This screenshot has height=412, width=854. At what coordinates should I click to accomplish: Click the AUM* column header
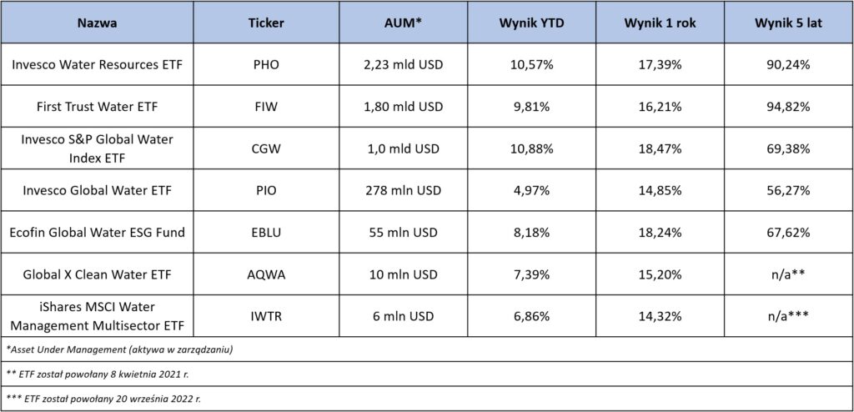point(403,23)
